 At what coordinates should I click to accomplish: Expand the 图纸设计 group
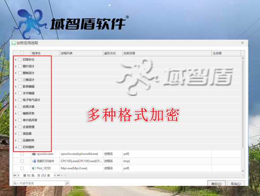tap(16, 73)
